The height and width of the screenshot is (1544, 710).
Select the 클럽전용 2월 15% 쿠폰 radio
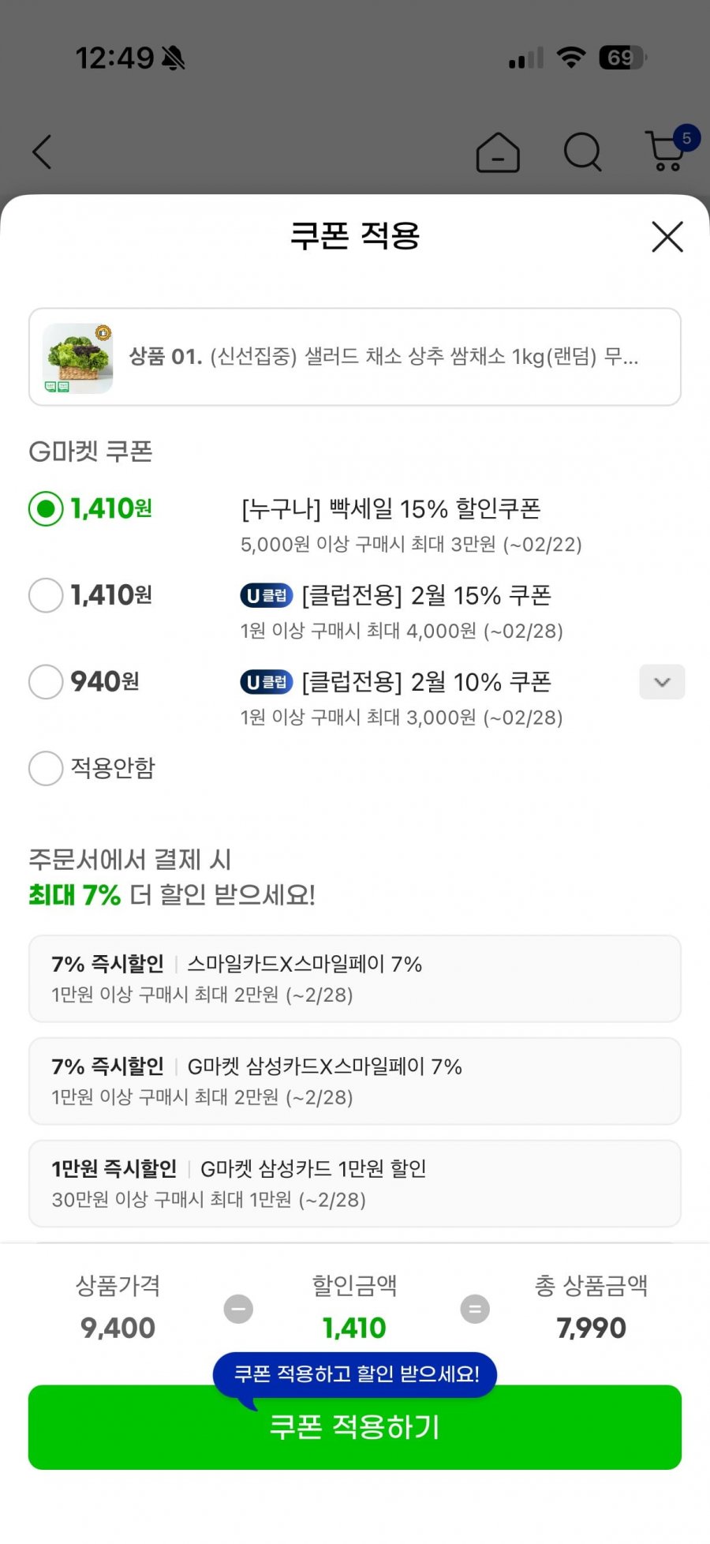[x=46, y=595]
